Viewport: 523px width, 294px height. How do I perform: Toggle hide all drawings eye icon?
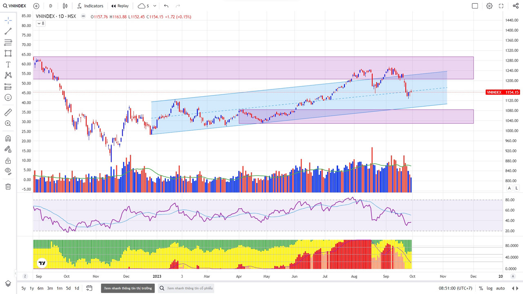click(x=8, y=171)
